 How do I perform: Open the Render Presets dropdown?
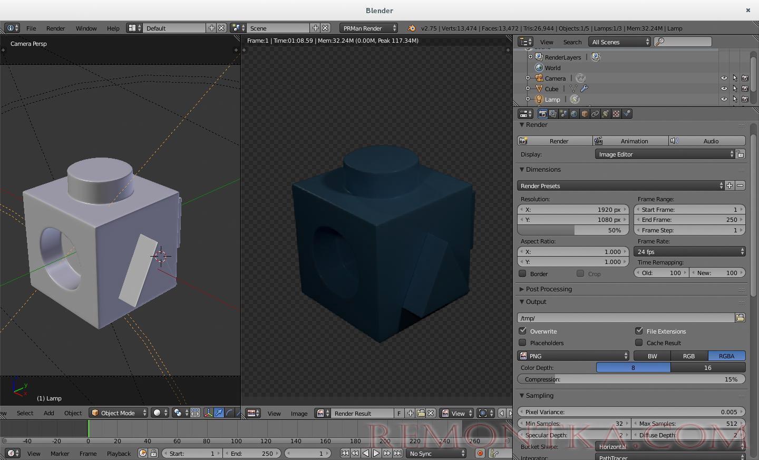620,185
